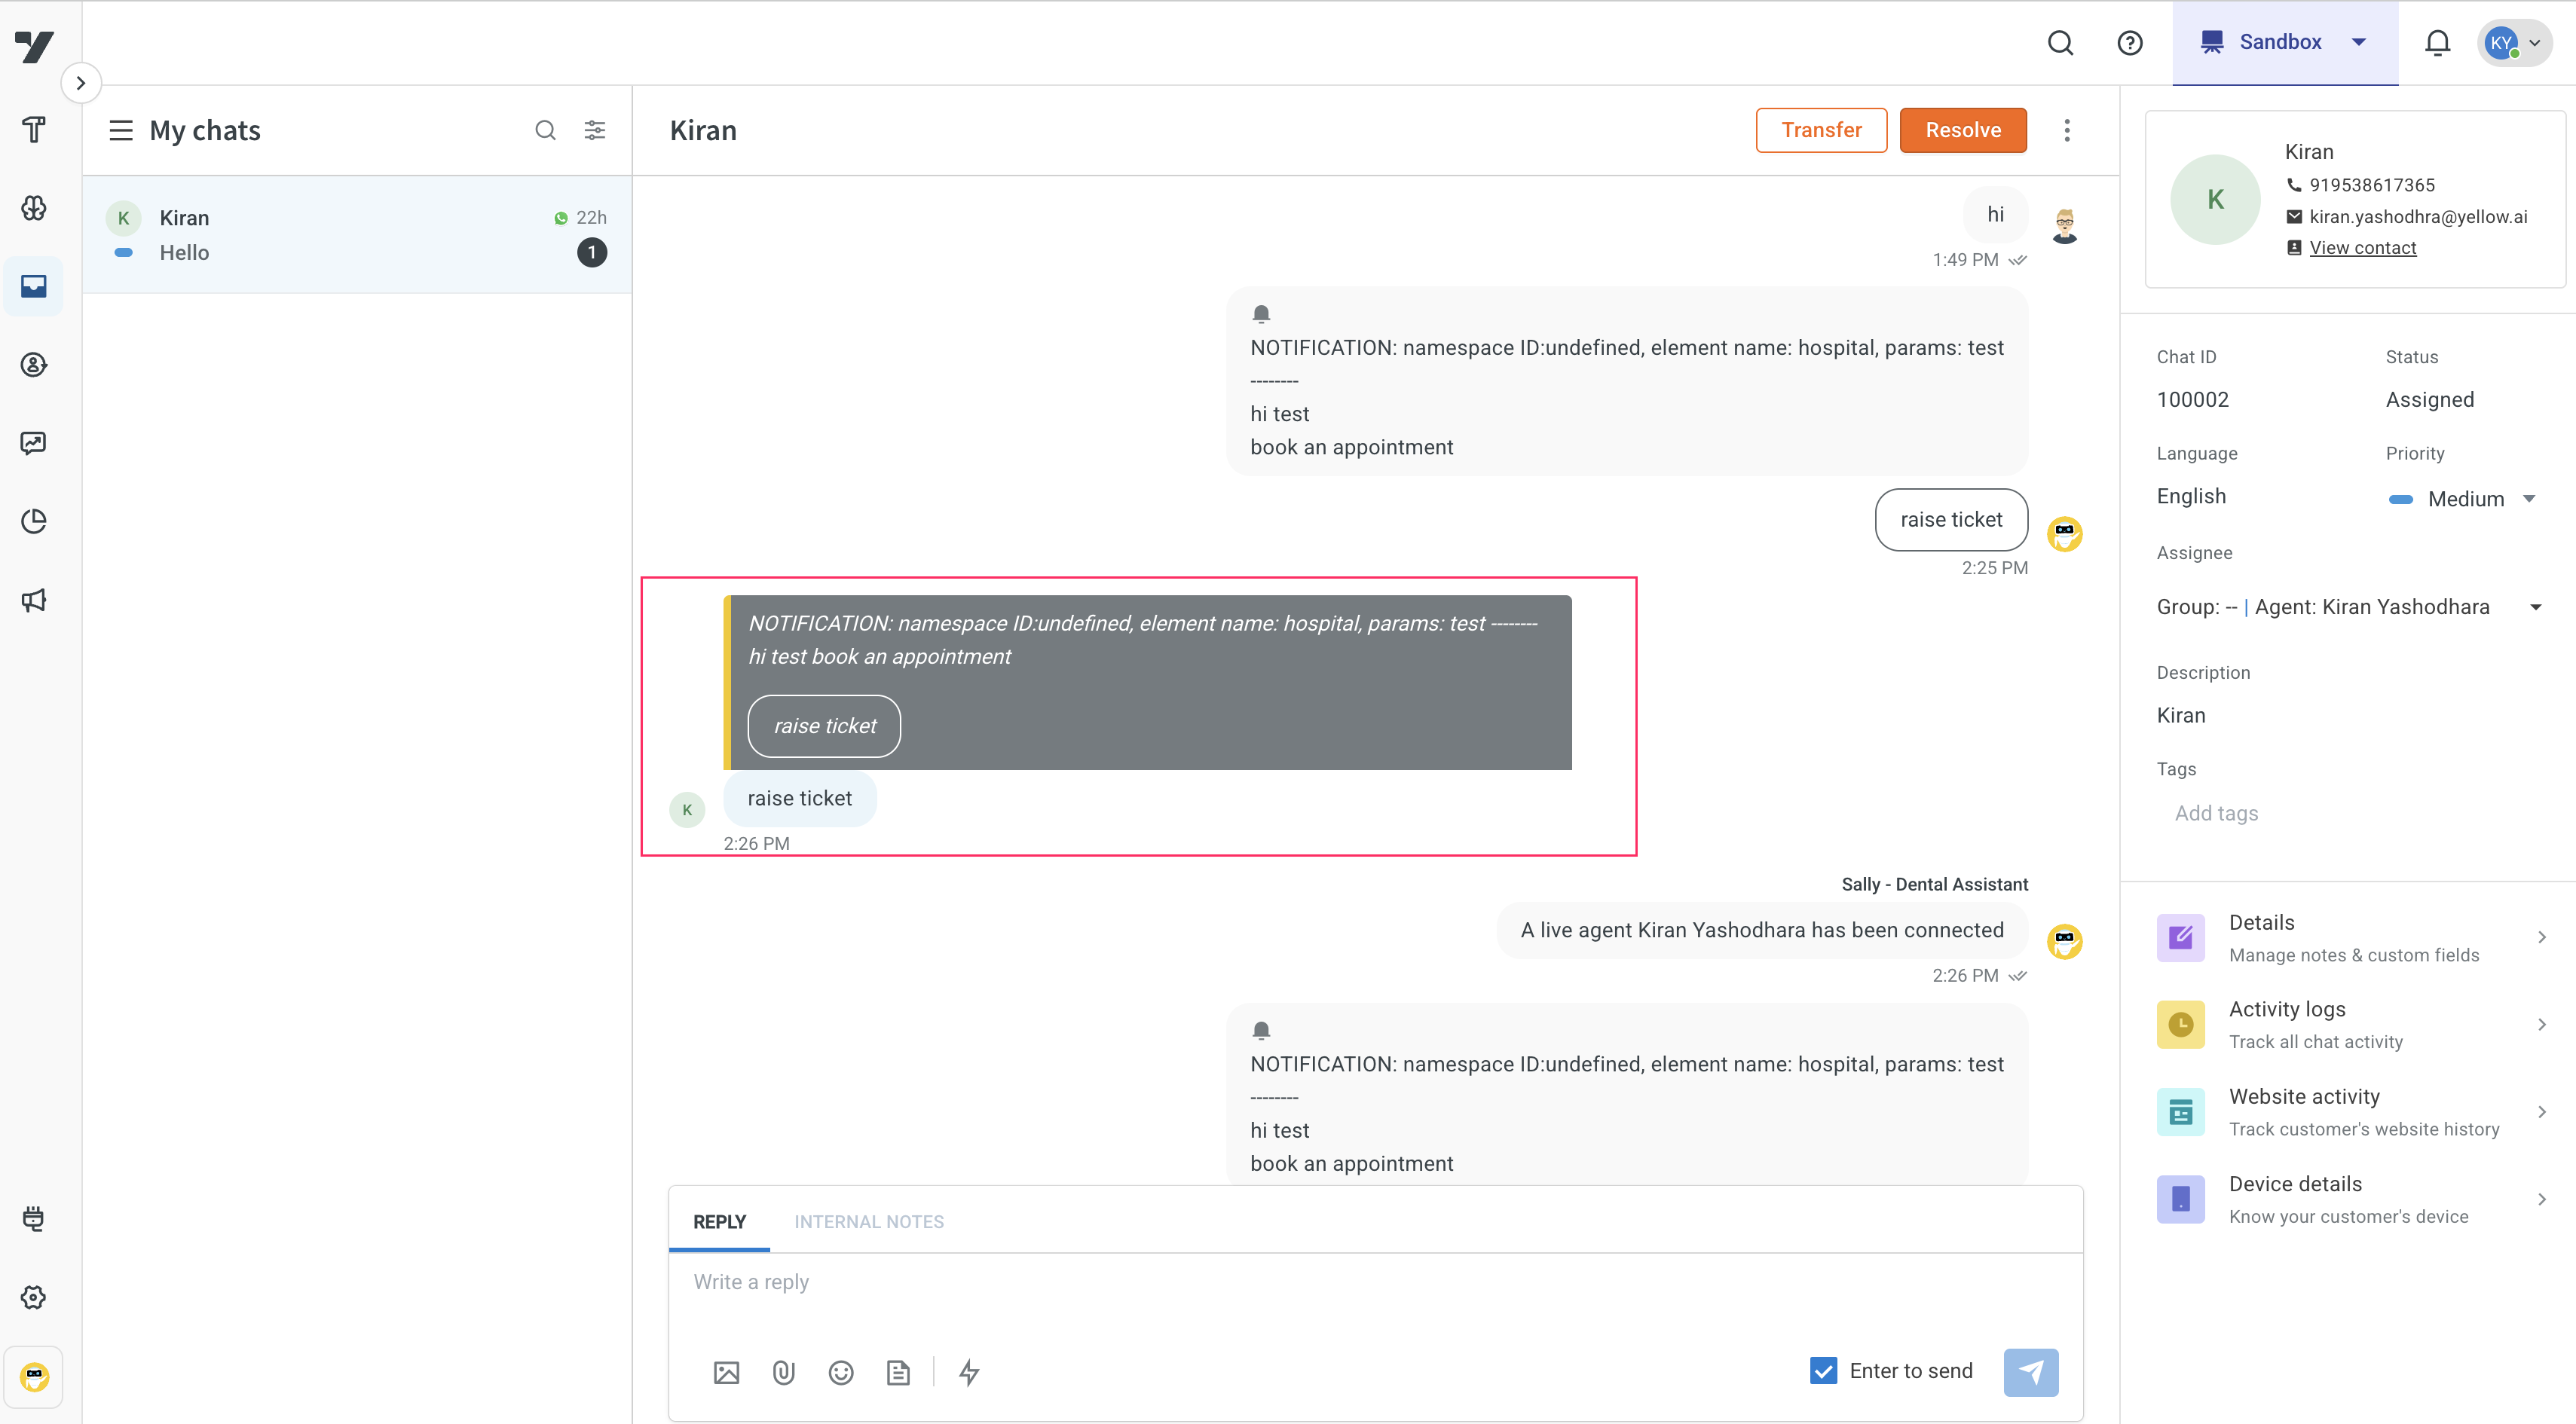Open the Assignee agent dropdown
Viewport: 2576px width, 1424px height.
2349,607
